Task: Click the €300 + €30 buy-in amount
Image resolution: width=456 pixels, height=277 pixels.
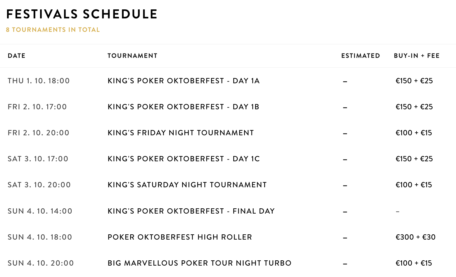Action: [x=415, y=237]
